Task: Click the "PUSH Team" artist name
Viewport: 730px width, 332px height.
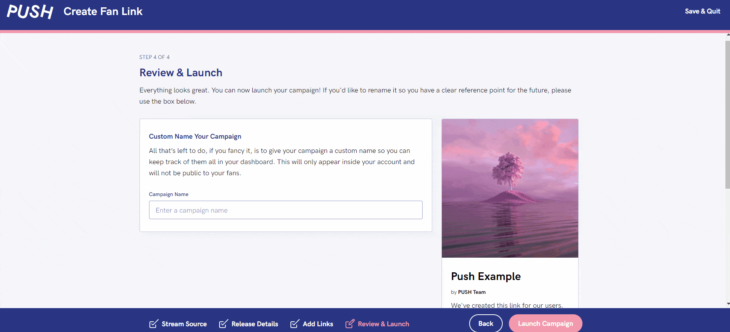Action: [472, 292]
